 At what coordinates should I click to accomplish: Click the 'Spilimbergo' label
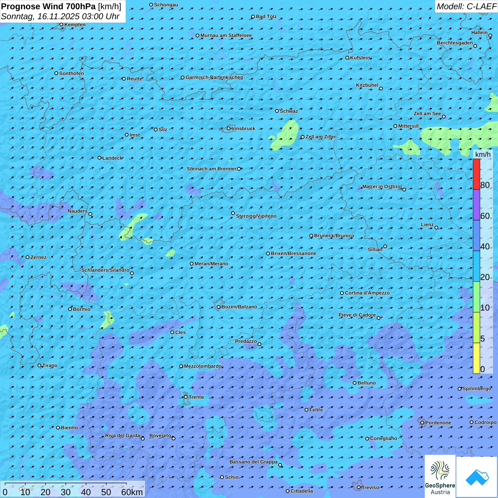[x=477, y=388]
